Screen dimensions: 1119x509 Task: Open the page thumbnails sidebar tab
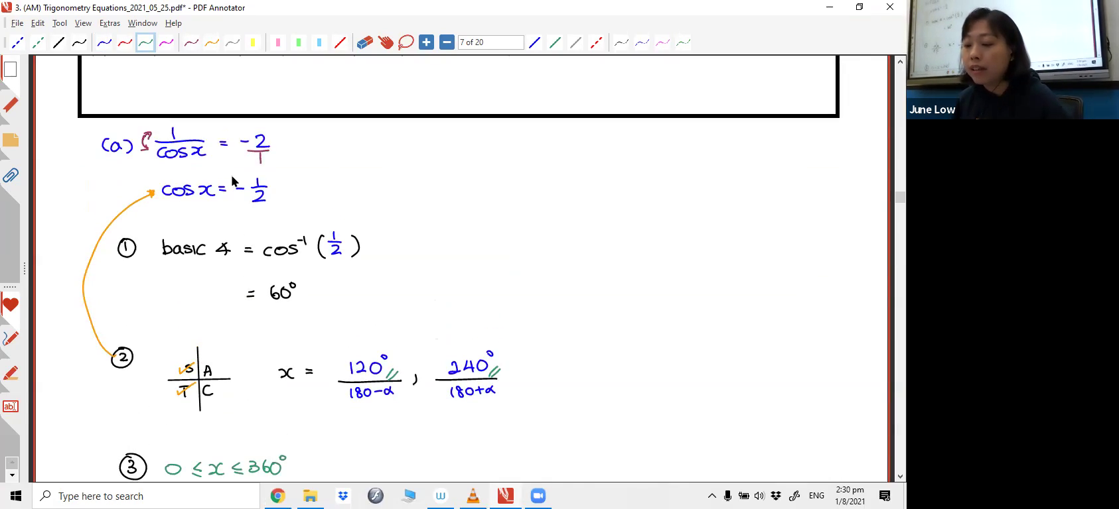pyautogui.click(x=10, y=70)
